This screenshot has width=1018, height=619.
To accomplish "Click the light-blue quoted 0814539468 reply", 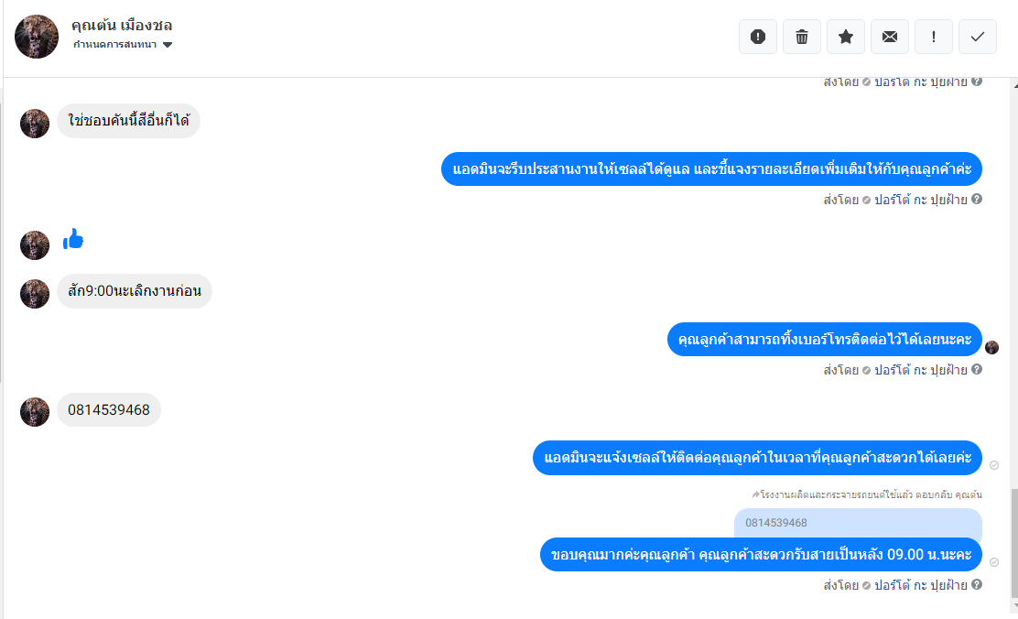I will (858, 522).
